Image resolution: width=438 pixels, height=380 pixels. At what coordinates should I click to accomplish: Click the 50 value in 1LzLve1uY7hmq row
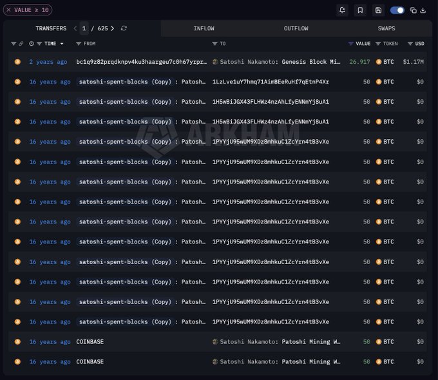[x=367, y=82]
